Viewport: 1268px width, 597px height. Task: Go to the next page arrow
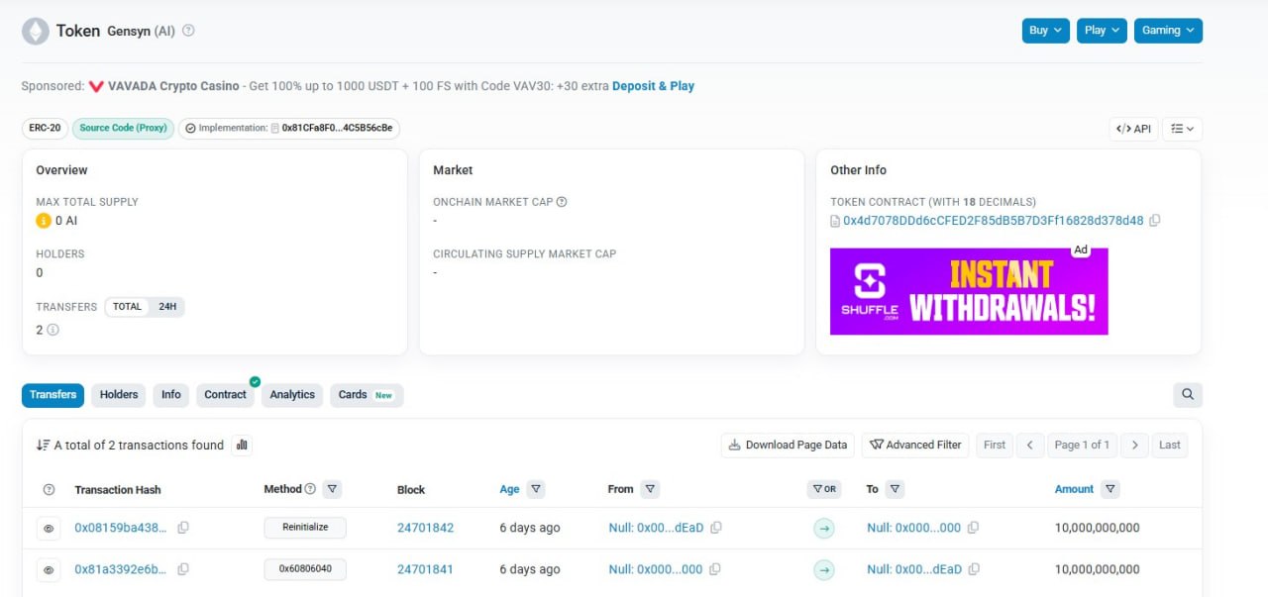(x=1135, y=446)
